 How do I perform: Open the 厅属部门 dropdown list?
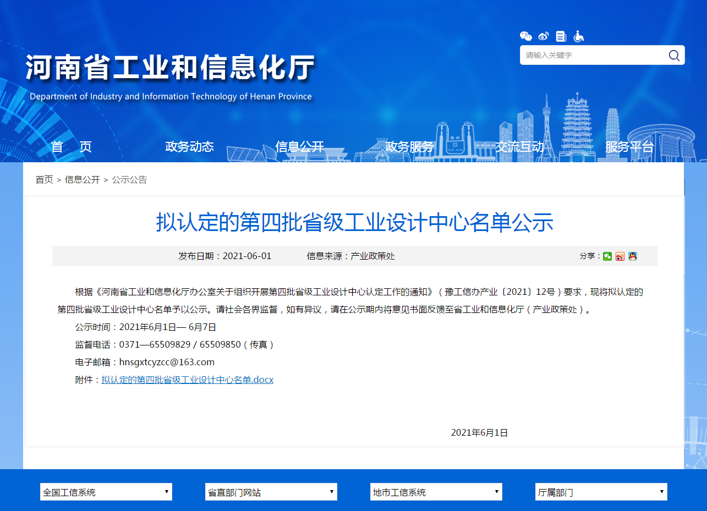tap(601, 492)
